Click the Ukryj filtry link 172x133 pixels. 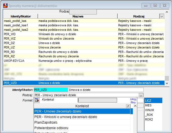click(133, 101)
